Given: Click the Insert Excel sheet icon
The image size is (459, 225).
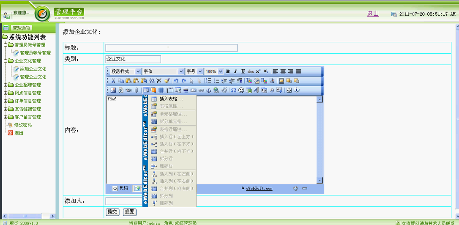Looking at the screenshot, I should pyautogui.click(x=249, y=90).
